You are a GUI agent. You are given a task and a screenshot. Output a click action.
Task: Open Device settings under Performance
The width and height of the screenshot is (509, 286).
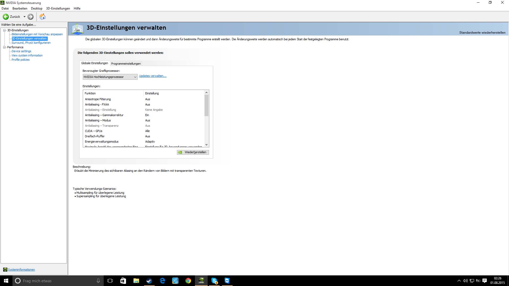pos(21,51)
